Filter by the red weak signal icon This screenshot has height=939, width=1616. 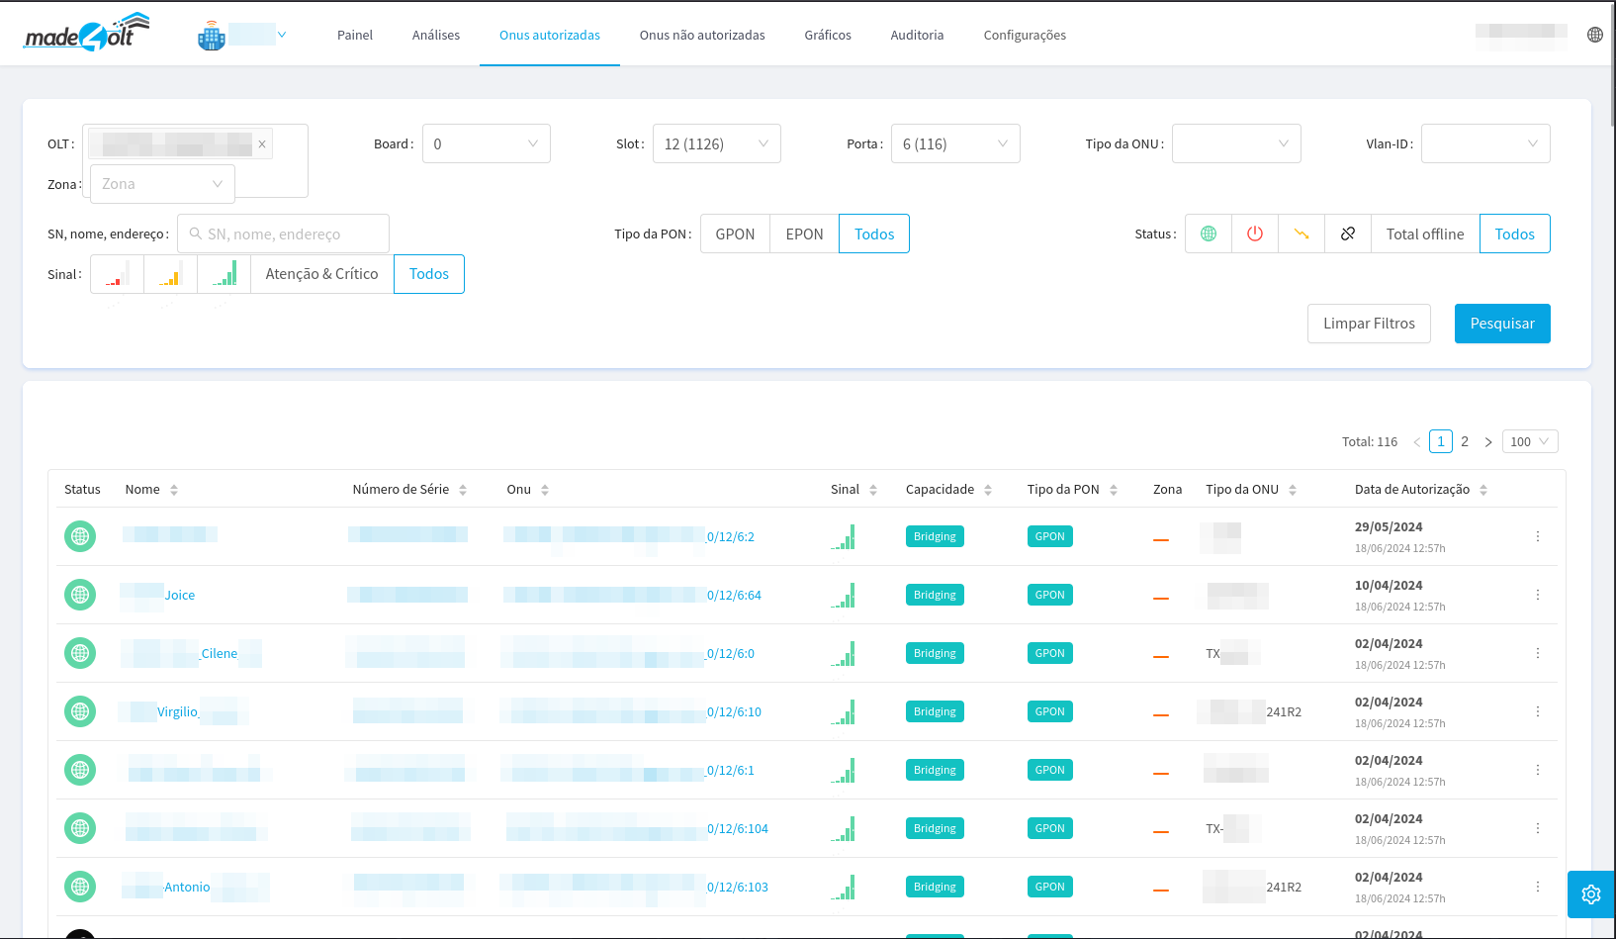[x=117, y=274]
